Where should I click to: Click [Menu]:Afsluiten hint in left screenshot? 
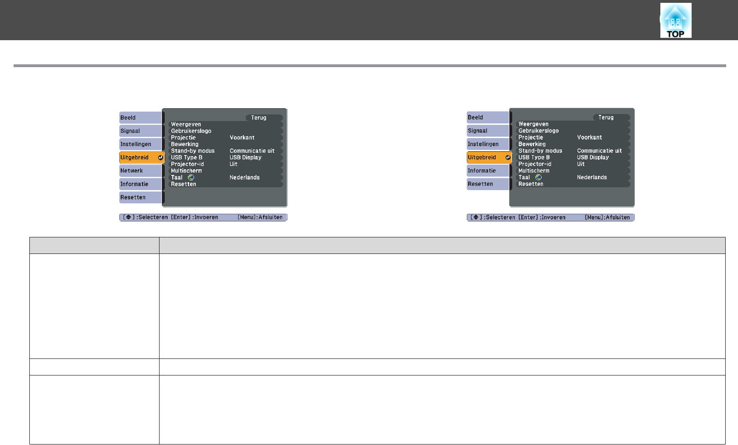[x=260, y=218]
